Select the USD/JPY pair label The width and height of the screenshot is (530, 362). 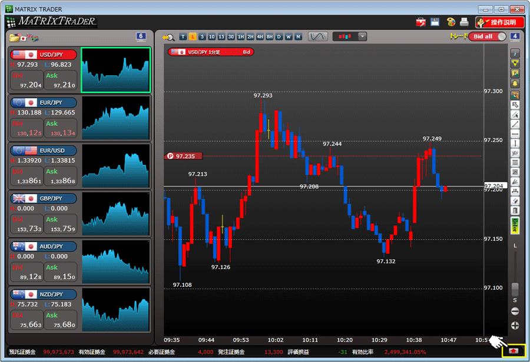tap(44, 55)
